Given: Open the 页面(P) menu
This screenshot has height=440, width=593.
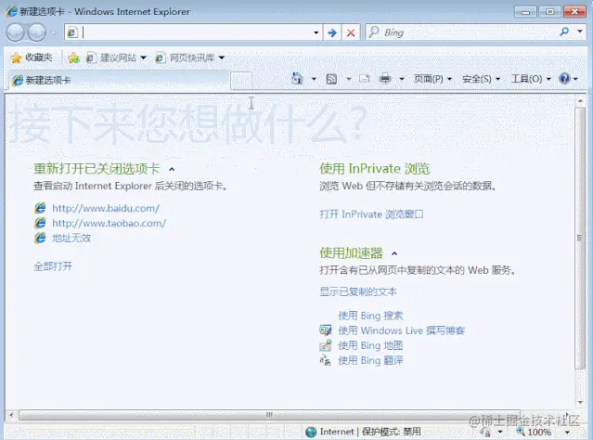Looking at the screenshot, I should 432,79.
